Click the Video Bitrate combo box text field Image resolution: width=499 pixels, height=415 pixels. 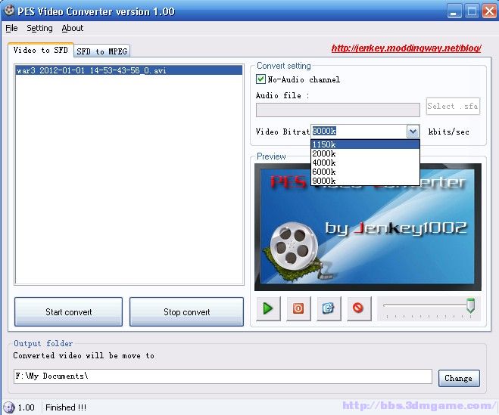[359, 132]
